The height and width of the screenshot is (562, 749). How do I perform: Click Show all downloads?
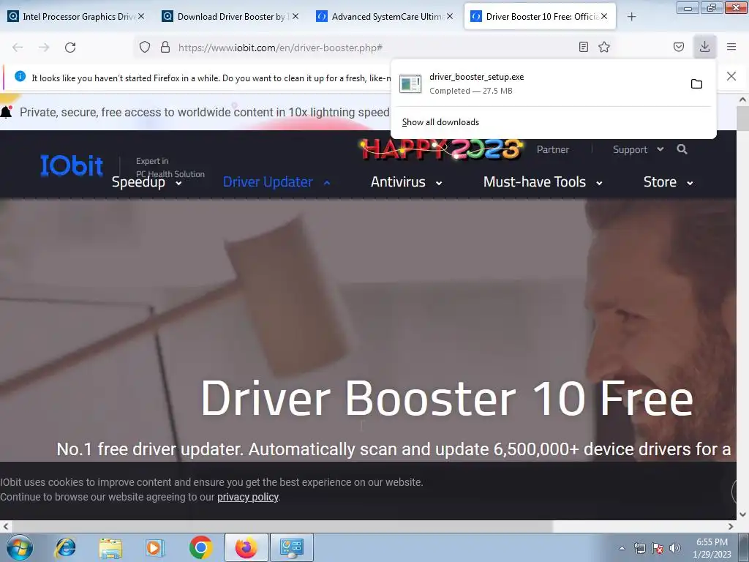(440, 122)
